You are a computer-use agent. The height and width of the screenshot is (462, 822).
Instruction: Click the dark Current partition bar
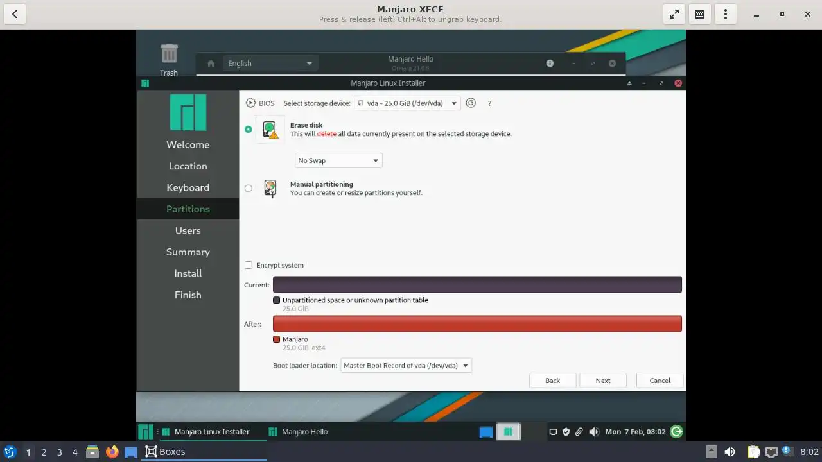(x=477, y=284)
